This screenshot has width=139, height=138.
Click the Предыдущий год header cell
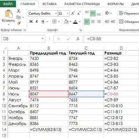(49, 53)
